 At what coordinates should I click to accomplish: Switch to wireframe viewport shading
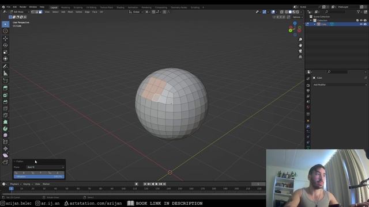click(x=287, y=12)
